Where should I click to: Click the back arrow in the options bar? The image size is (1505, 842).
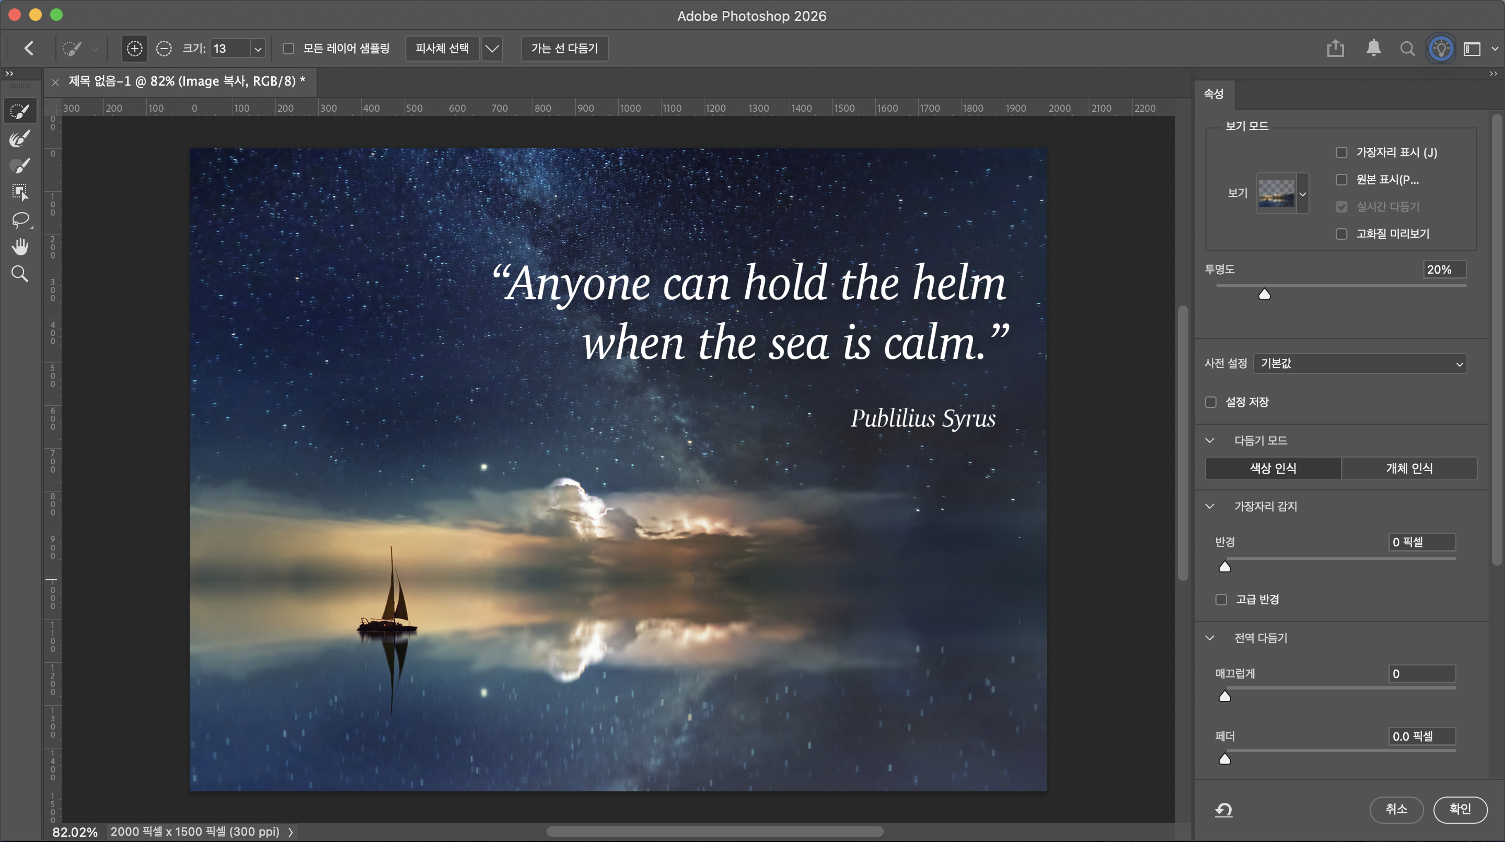coord(29,49)
